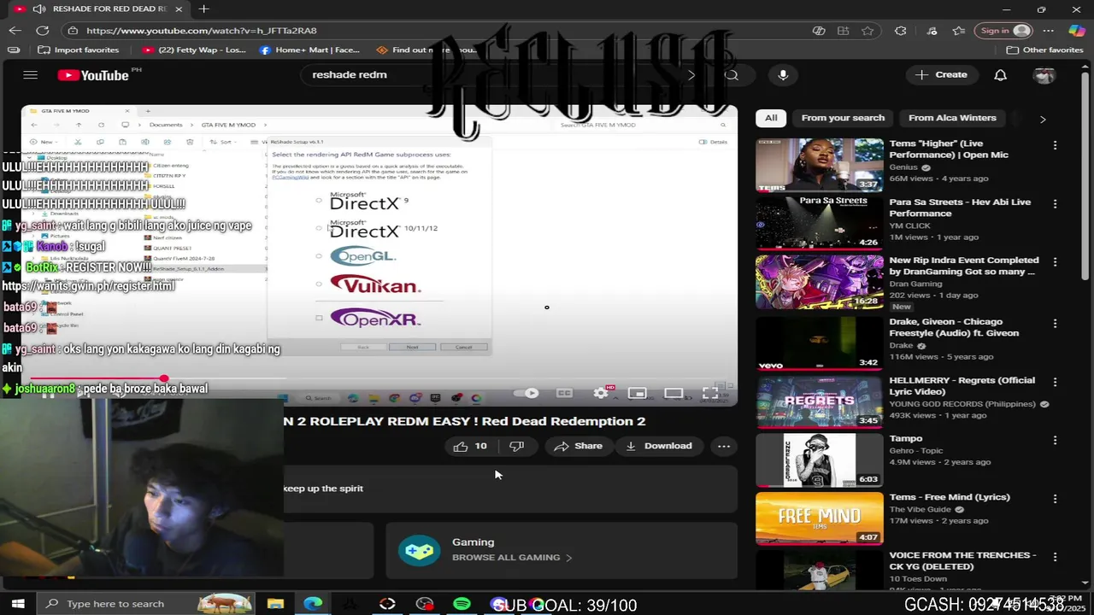Add this page to favorites star
This screenshot has width=1094, height=615.
868,30
